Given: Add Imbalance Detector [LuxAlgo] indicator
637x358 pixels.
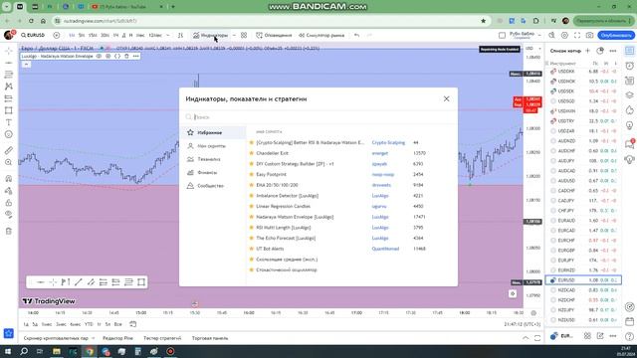Looking at the screenshot, I should click(288, 196).
